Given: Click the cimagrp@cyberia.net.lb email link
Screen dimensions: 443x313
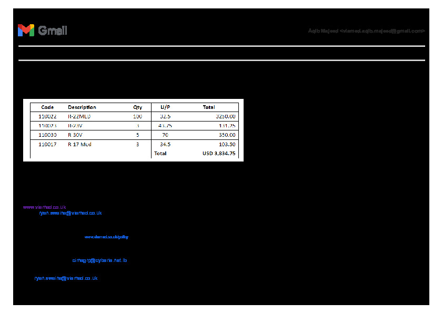Looking at the screenshot, I should click(x=99, y=260).
